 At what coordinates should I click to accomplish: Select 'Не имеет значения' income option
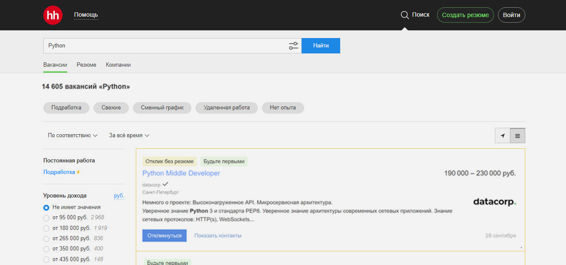click(x=46, y=207)
